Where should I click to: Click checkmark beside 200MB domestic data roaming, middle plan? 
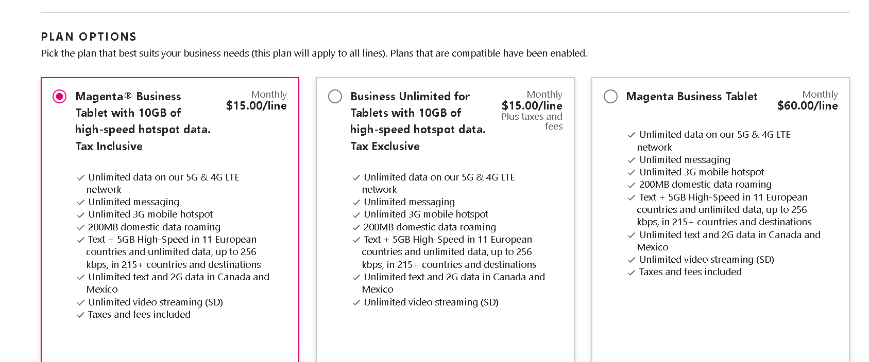click(356, 227)
